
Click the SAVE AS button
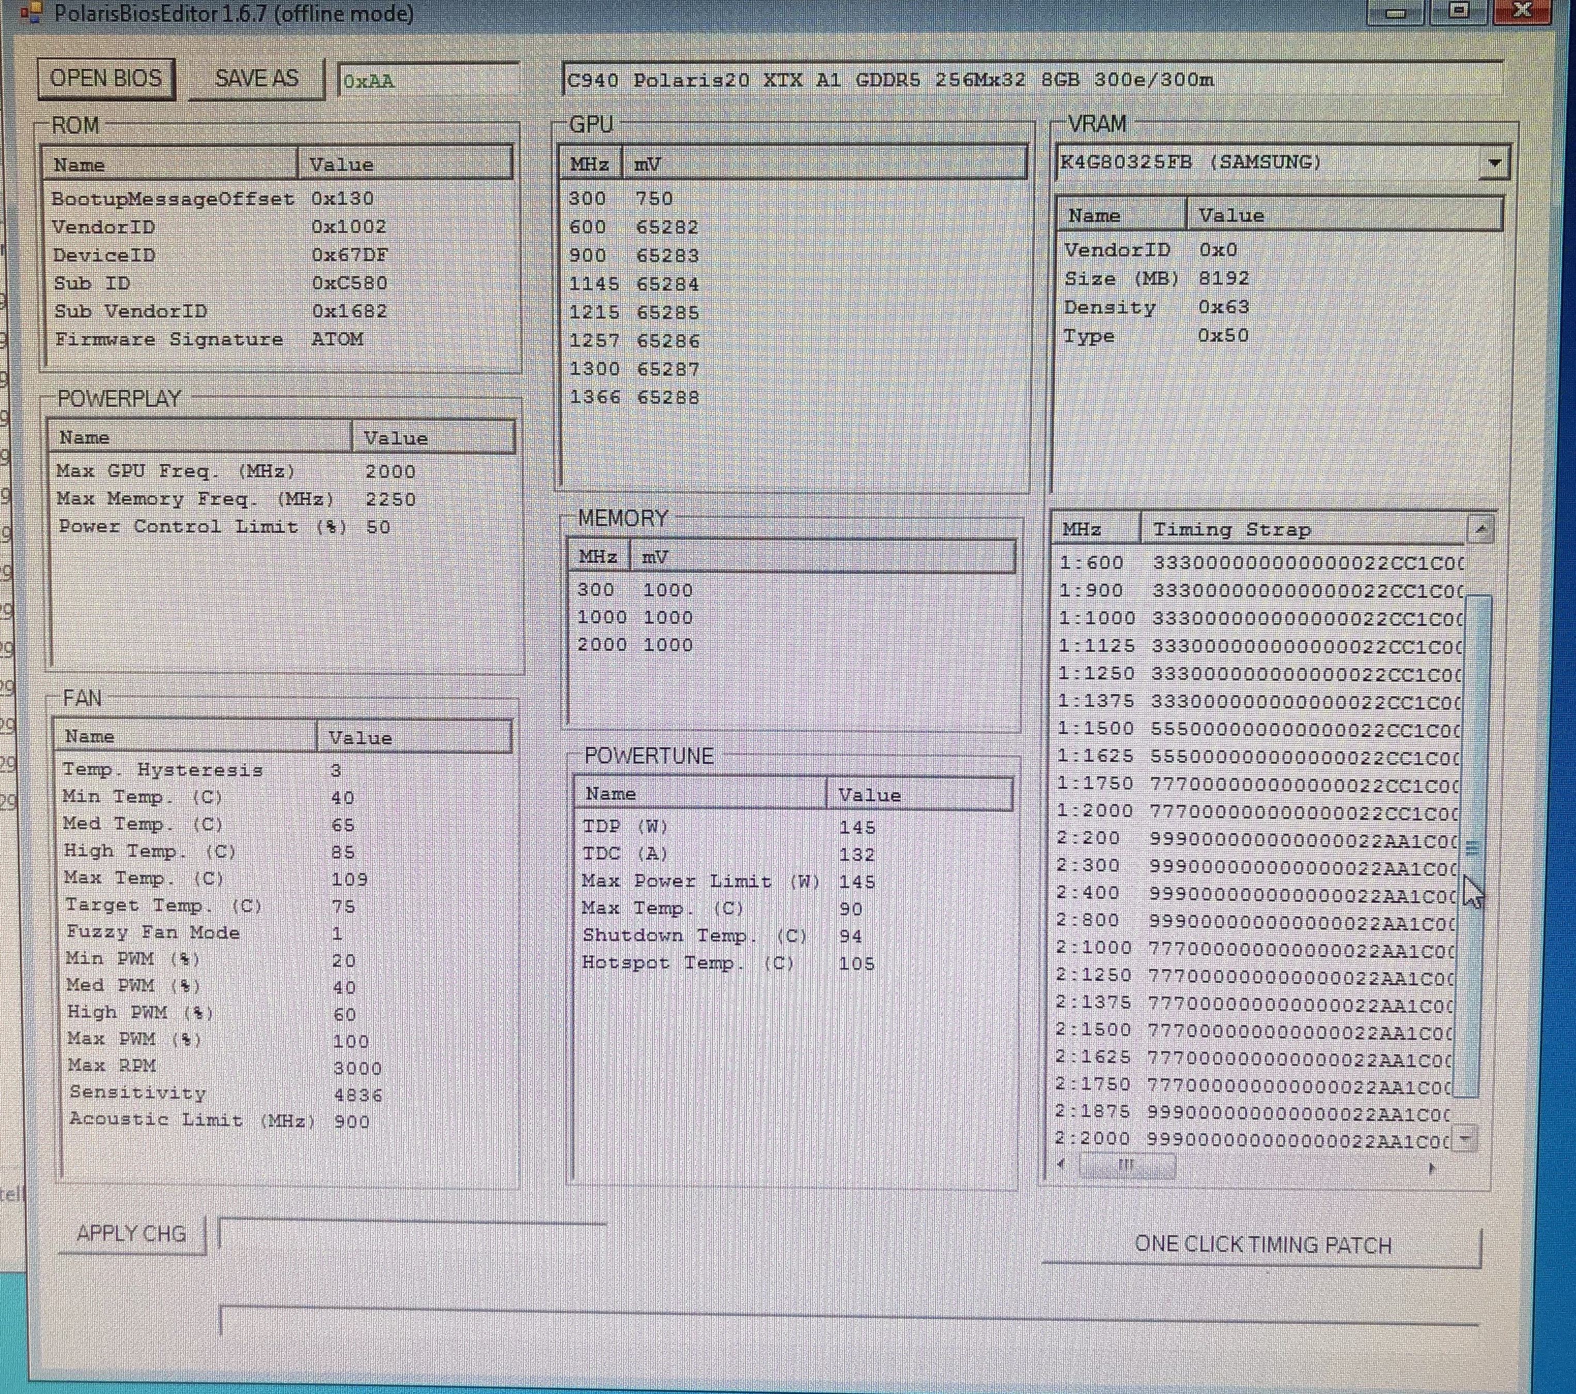point(256,79)
